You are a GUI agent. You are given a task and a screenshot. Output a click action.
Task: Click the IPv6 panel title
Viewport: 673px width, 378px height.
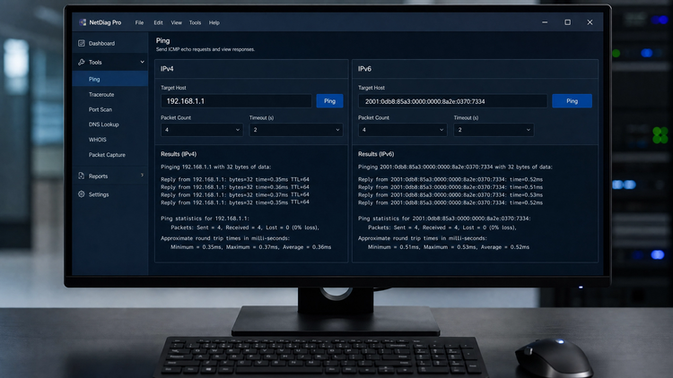[364, 69]
